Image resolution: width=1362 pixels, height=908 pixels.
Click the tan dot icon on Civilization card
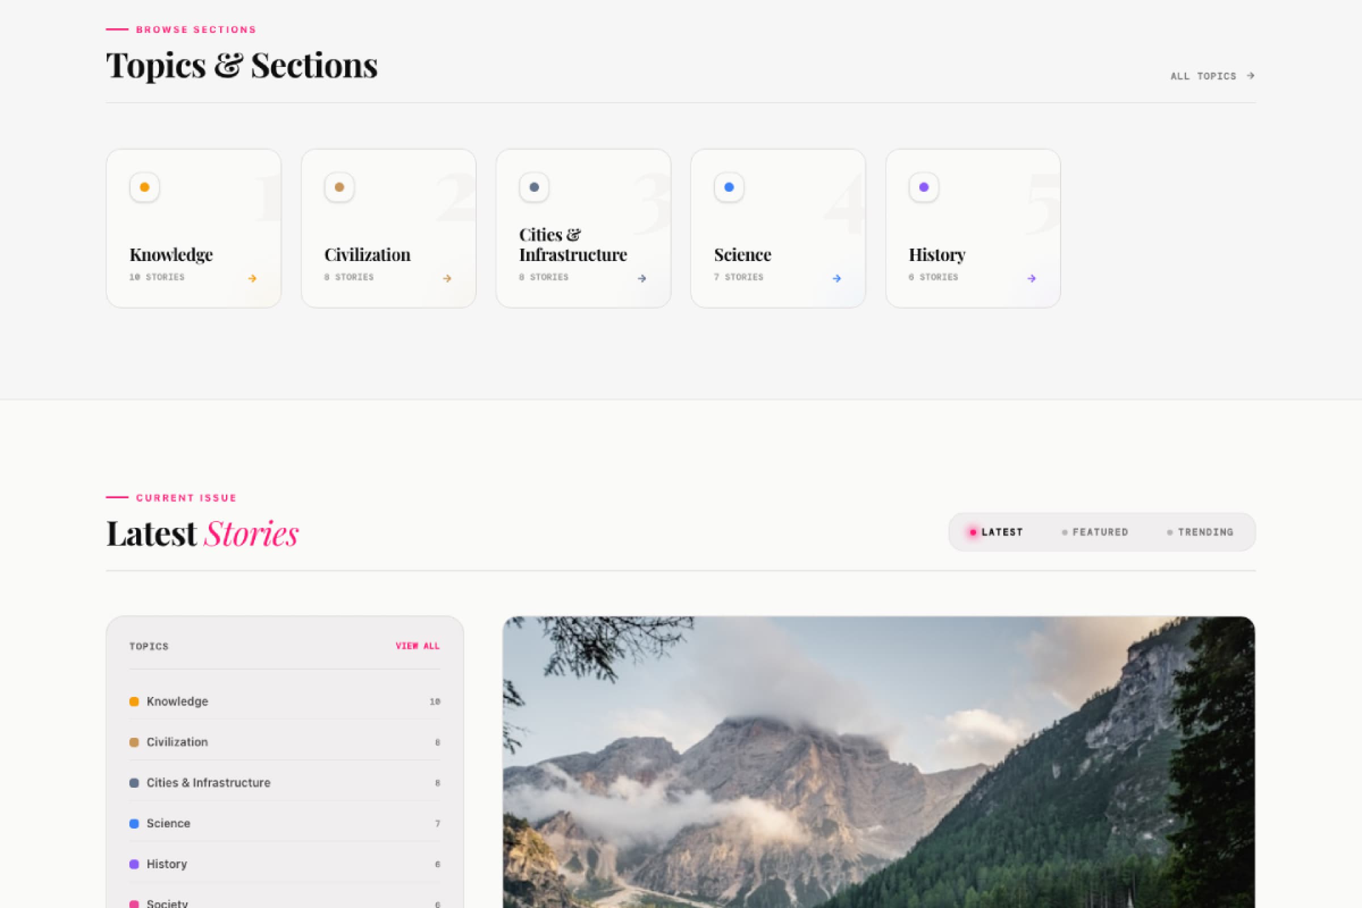[339, 187]
